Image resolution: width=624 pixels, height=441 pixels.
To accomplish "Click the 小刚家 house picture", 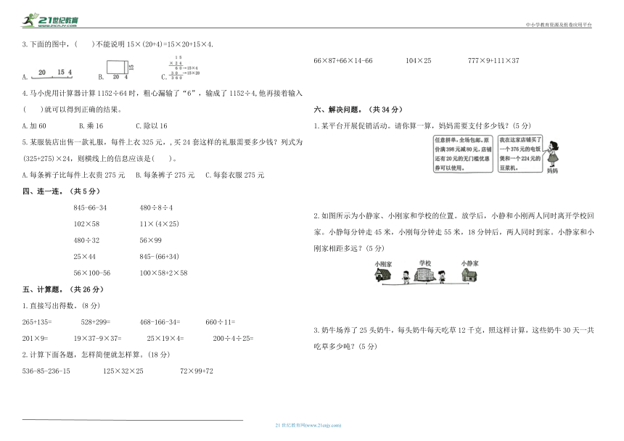I will coord(383,274).
